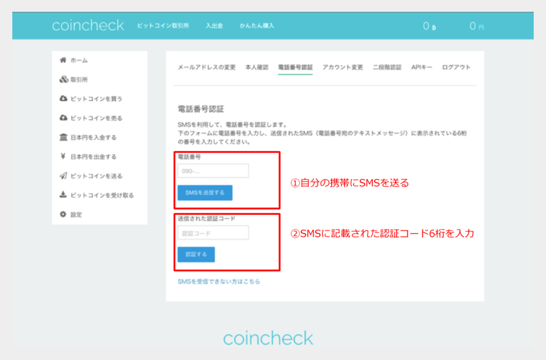The width and height of the screenshot is (546, 360).
Task: Open かんたん購入 in top navigation
Action: [257, 26]
